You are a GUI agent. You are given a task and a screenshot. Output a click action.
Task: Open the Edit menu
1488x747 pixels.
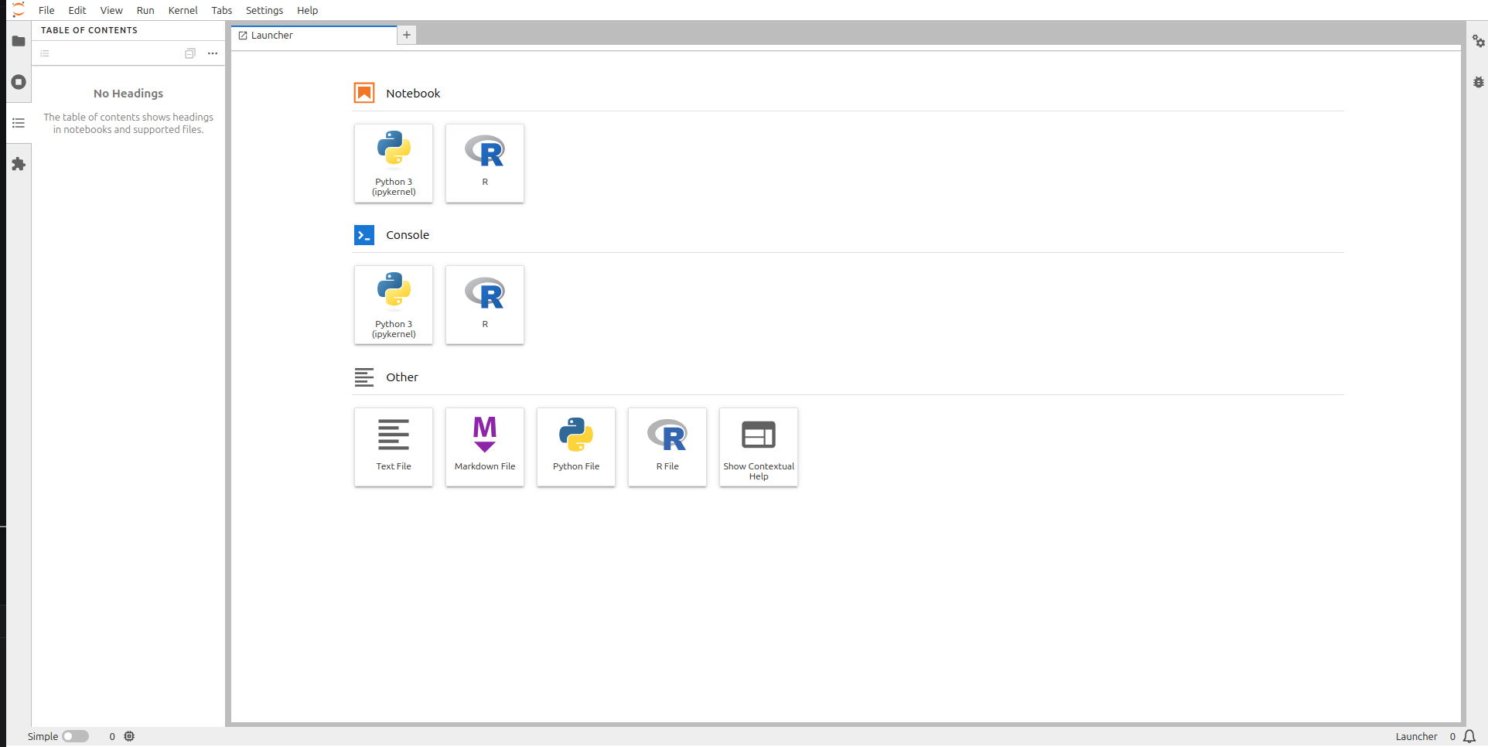tap(77, 10)
